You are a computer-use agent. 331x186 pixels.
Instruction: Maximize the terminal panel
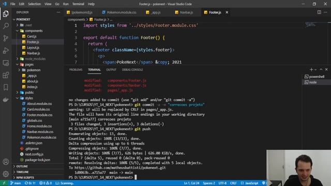click(321, 69)
